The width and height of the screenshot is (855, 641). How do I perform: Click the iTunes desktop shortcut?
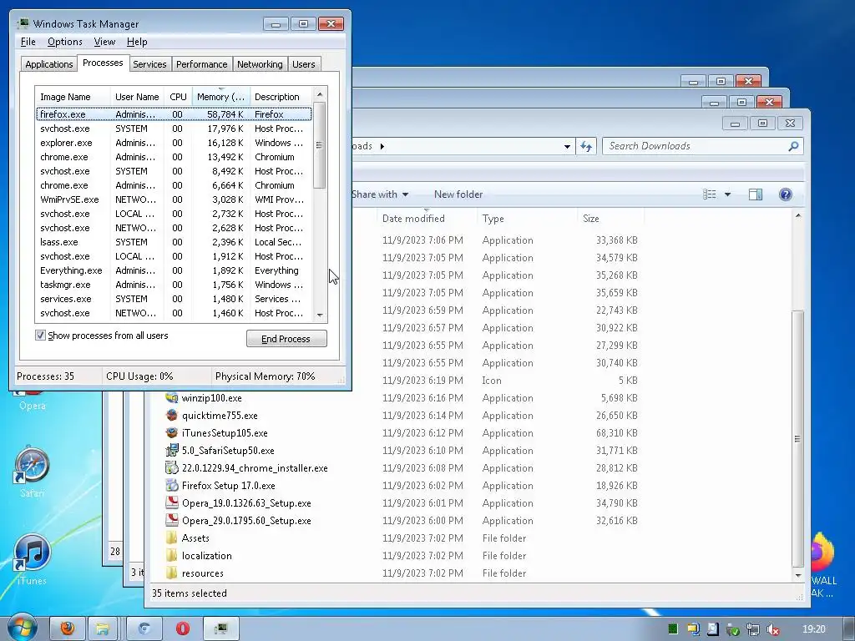coord(32,559)
